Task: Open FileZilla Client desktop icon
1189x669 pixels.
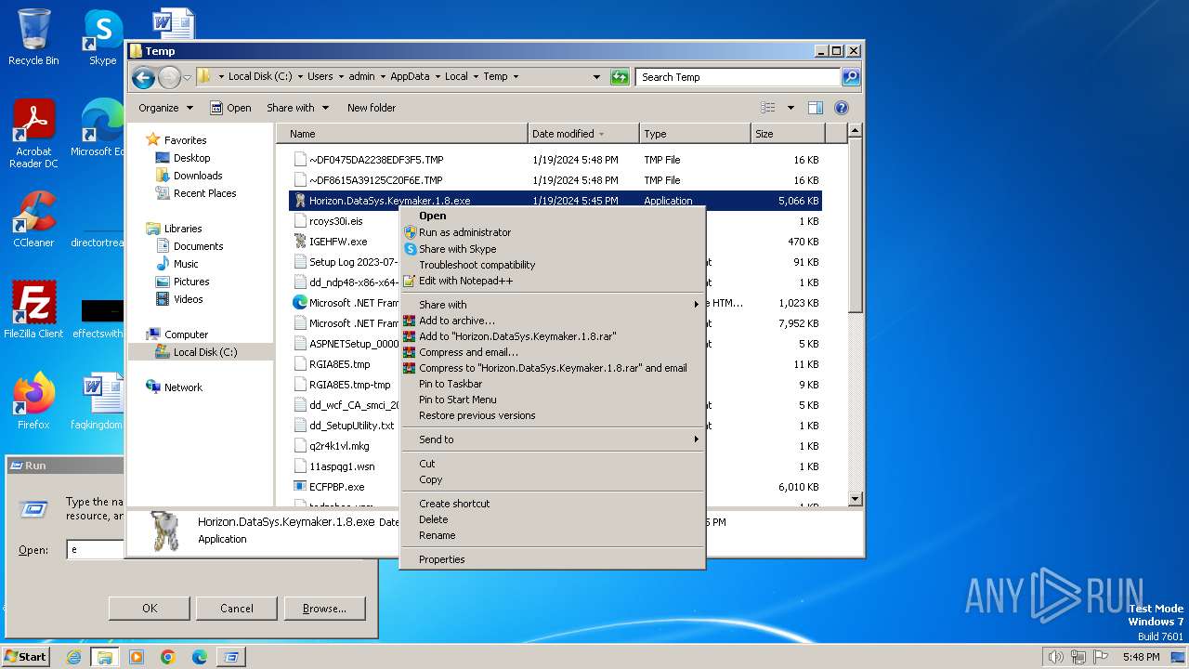Action: [33, 309]
